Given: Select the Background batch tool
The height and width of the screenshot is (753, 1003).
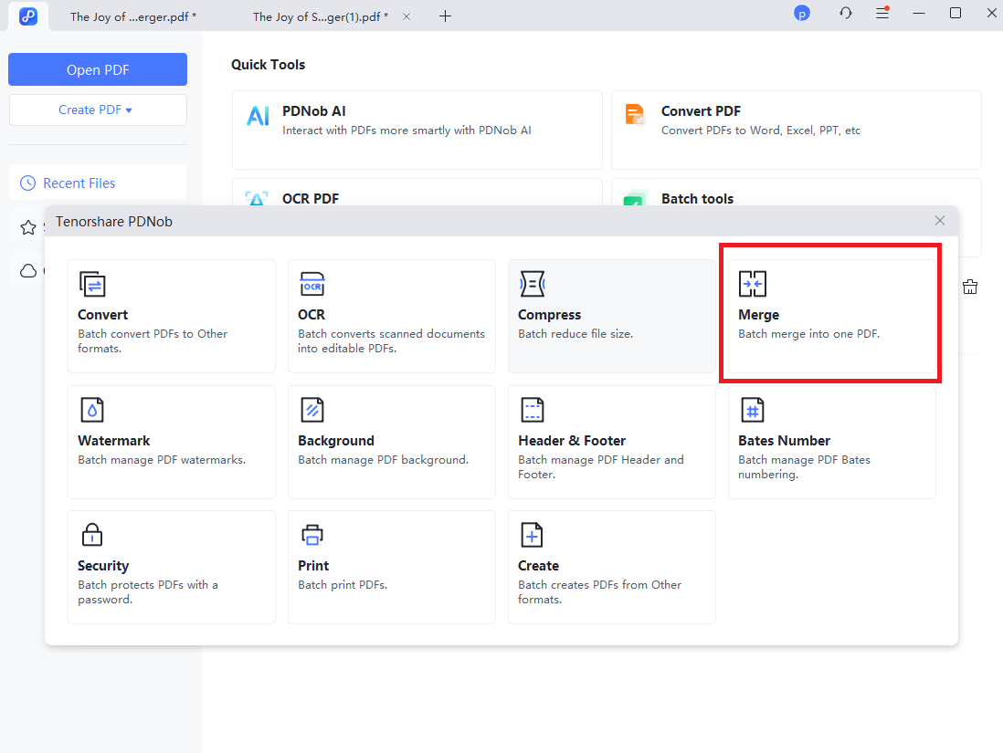Looking at the screenshot, I should pyautogui.click(x=391, y=441).
